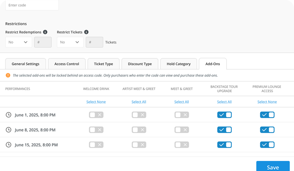Click the Restrict Tickets info icon
294x171 pixels.
click(x=86, y=32)
